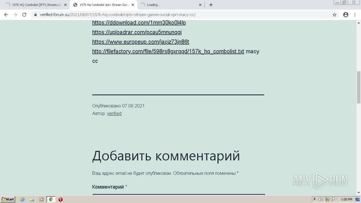
Task: Close the Loading... tab
Action: click(x=200, y=5)
